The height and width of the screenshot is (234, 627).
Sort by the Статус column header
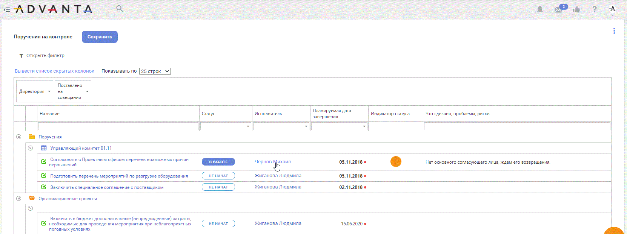coord(208,114)
